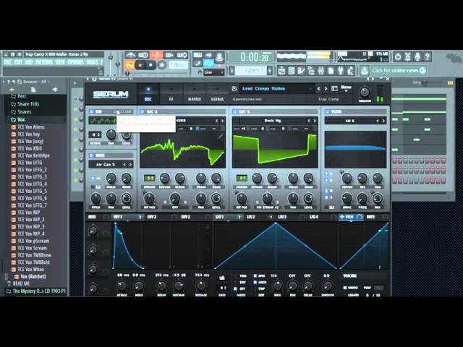Toggle the OSC B enable switch
This screenshot has width=463, height=347.
pos(234,112)
